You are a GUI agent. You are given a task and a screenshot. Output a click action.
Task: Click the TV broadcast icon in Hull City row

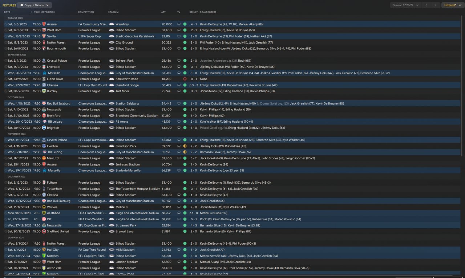(179, 250)
